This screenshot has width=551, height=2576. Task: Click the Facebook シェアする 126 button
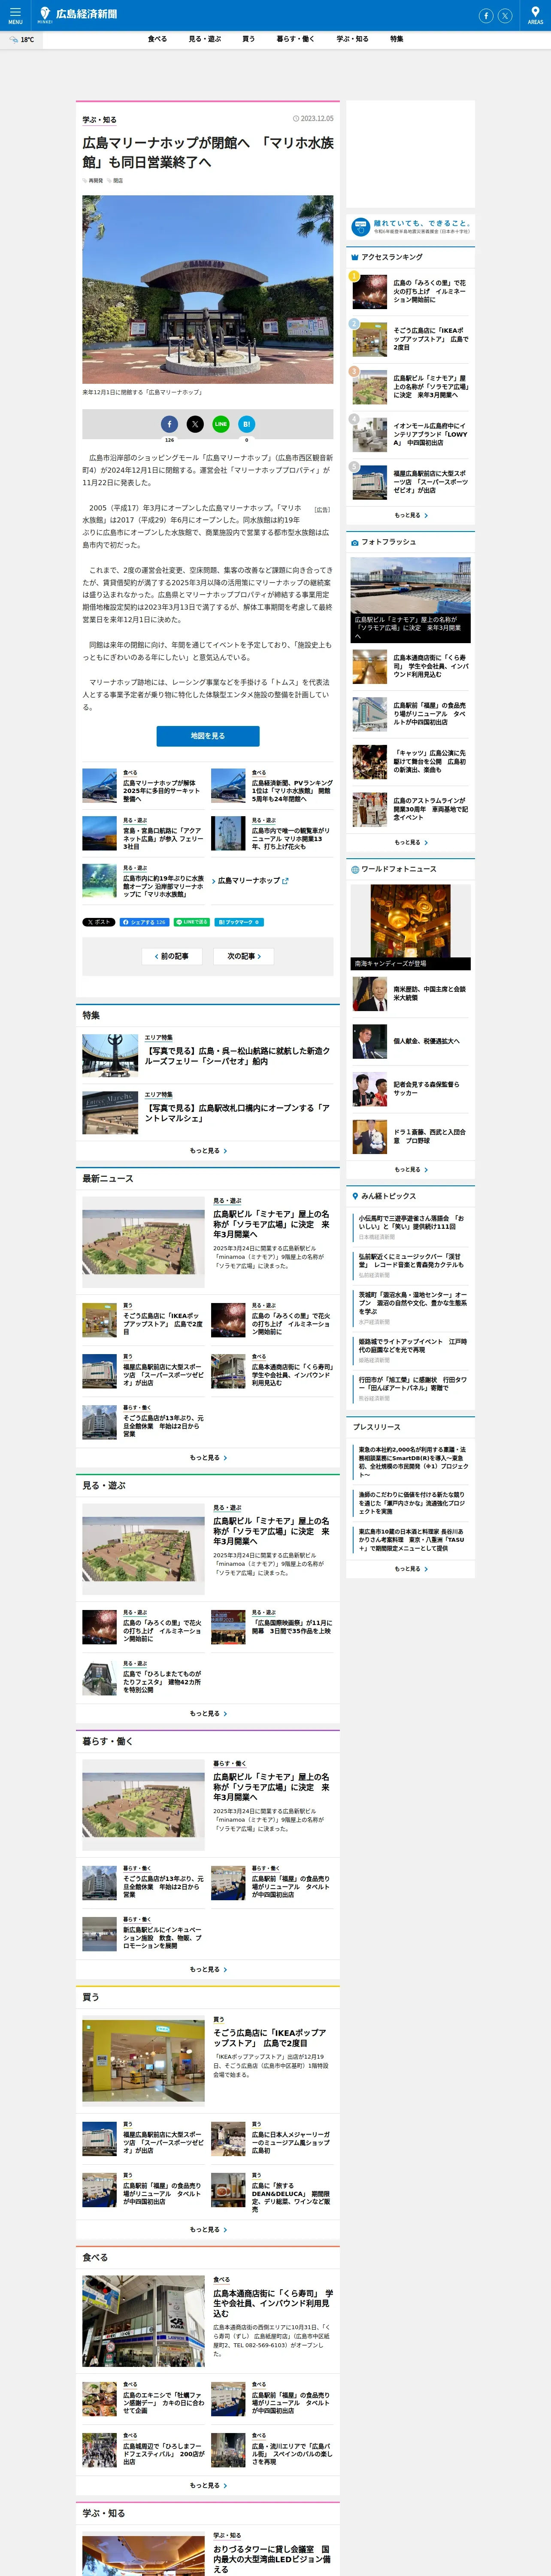(145, 922)
